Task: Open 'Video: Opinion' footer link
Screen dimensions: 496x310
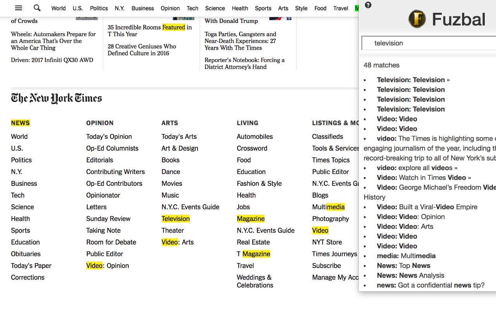Action: (107, 265)
